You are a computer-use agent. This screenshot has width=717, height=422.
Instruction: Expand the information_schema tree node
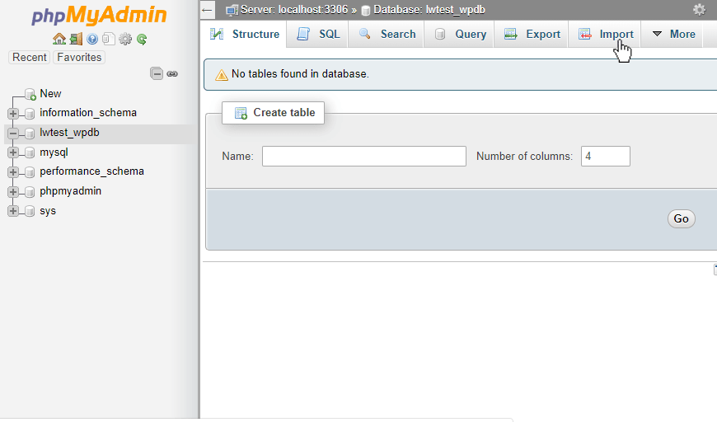point(13,114)
